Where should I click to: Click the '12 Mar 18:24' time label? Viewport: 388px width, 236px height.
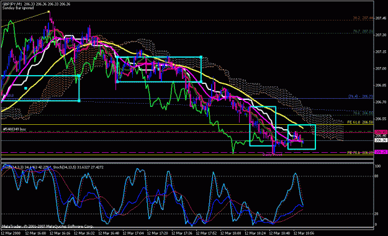pos(255,233)
